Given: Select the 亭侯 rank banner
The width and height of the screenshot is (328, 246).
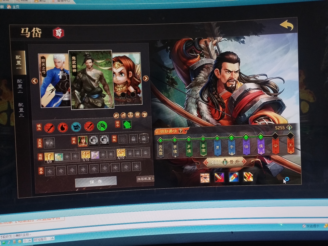Looking at the screenshot, I should [175, 149].
